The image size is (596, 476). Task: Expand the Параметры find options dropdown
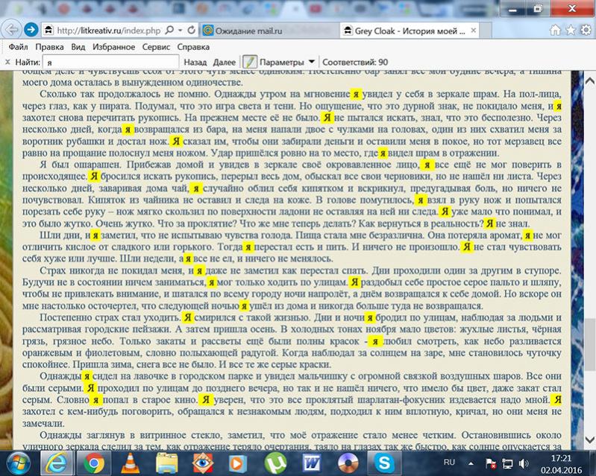pyautogui.click(x=311, y=62)
